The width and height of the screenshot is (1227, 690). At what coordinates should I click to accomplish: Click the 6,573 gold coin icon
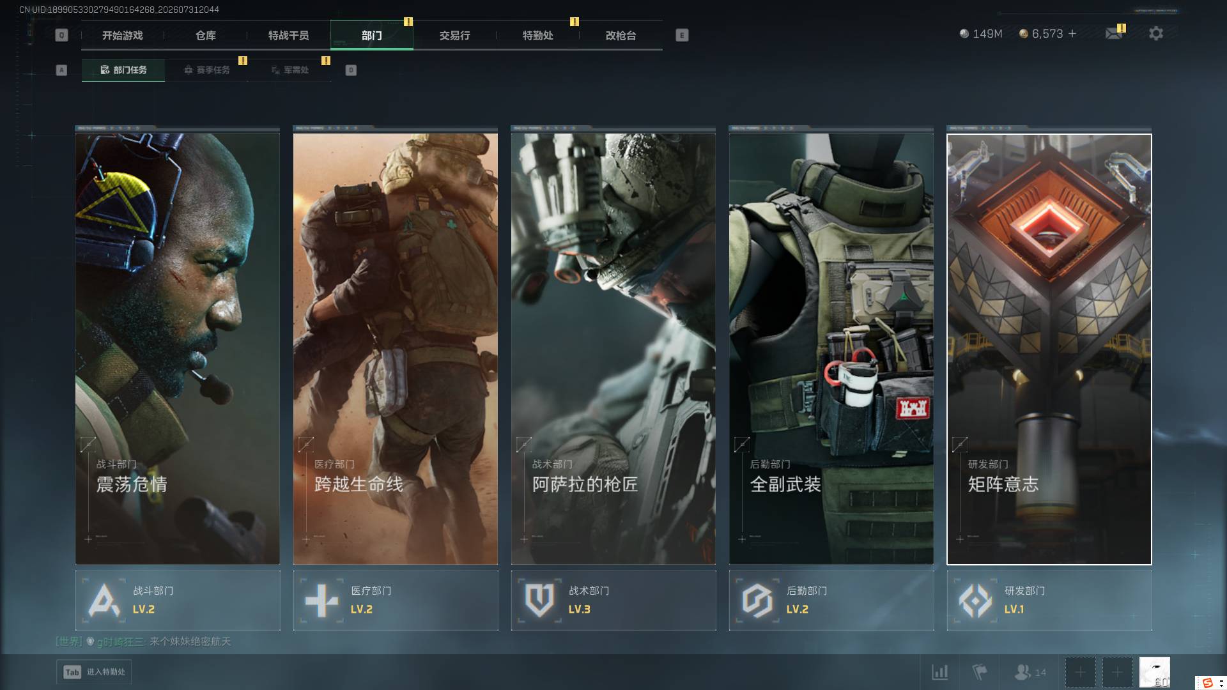(1024, 33)
